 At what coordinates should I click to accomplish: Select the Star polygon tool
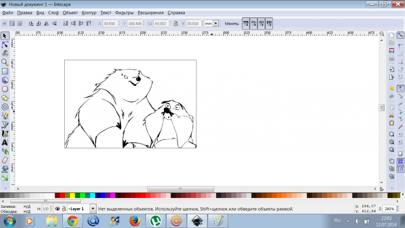(5, 98)
